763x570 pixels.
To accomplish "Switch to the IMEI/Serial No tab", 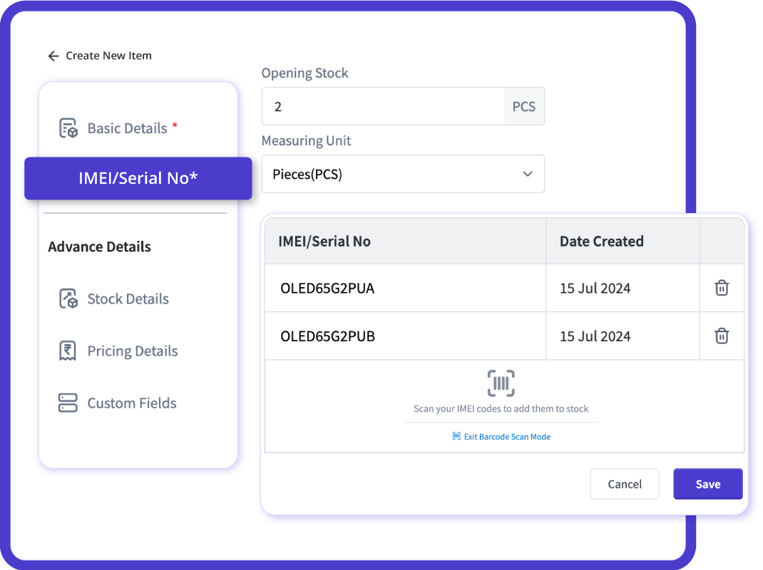I will point(138,178).
